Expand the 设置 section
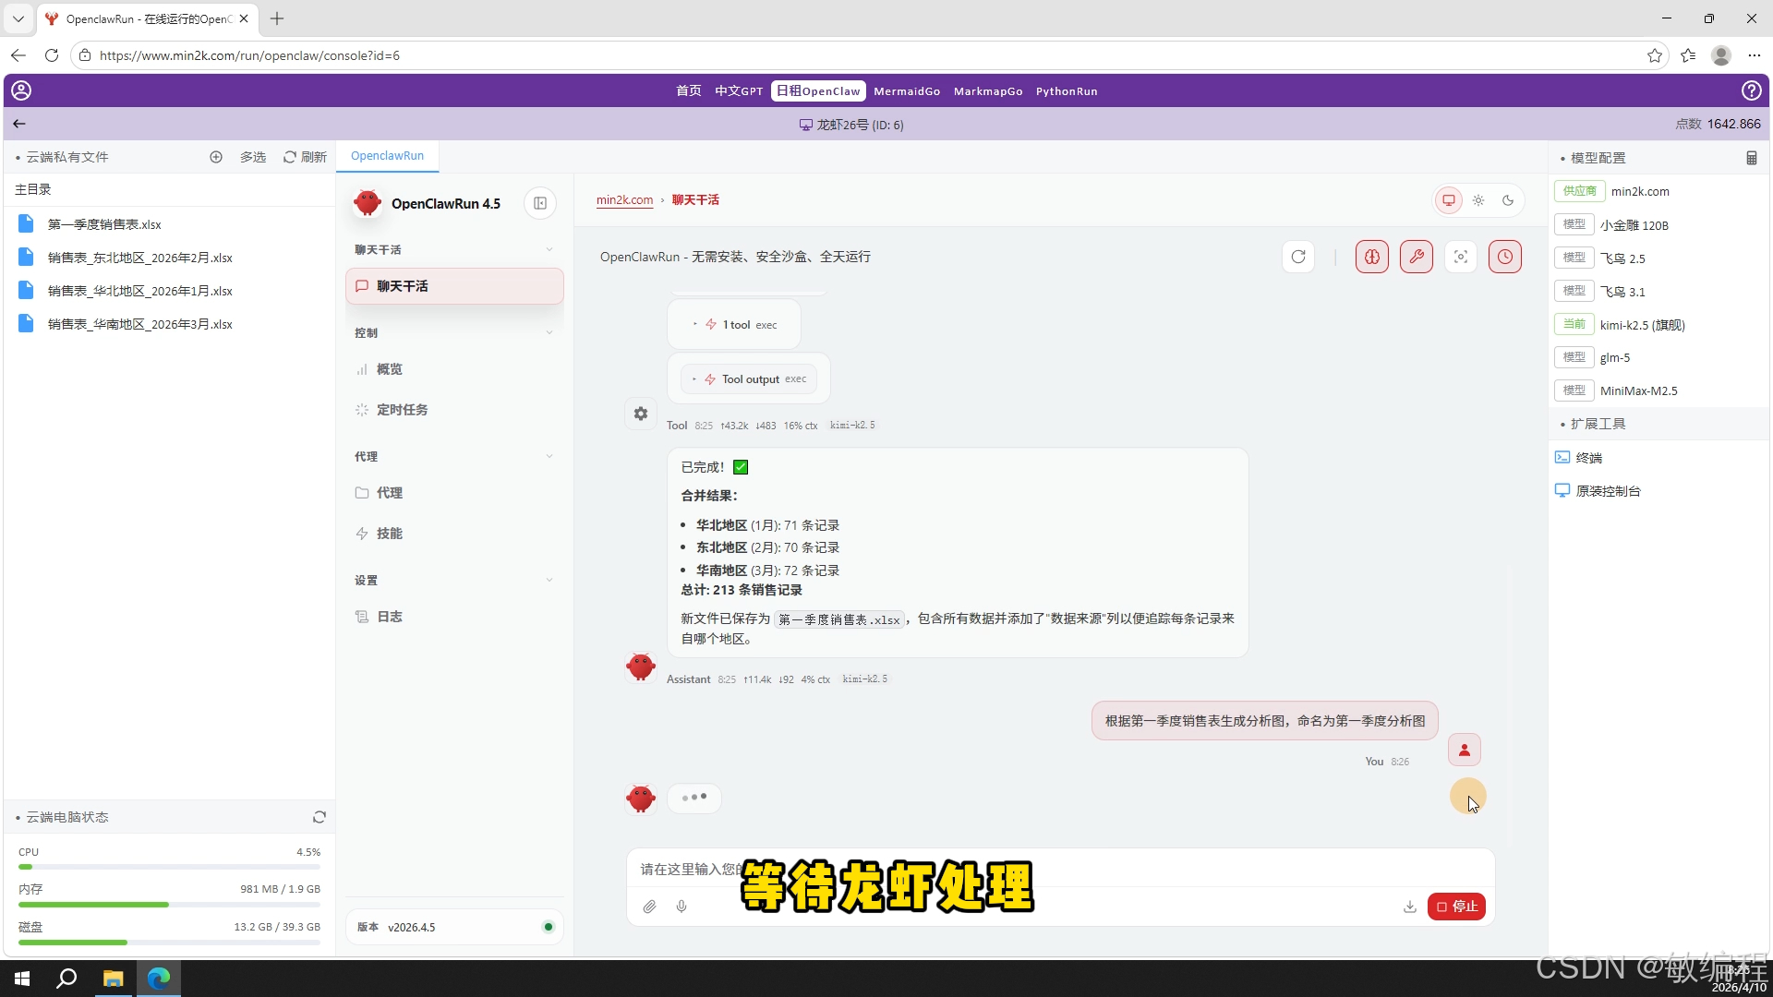Viewport: 1773px width, 997px height. (x=549, y=580)
